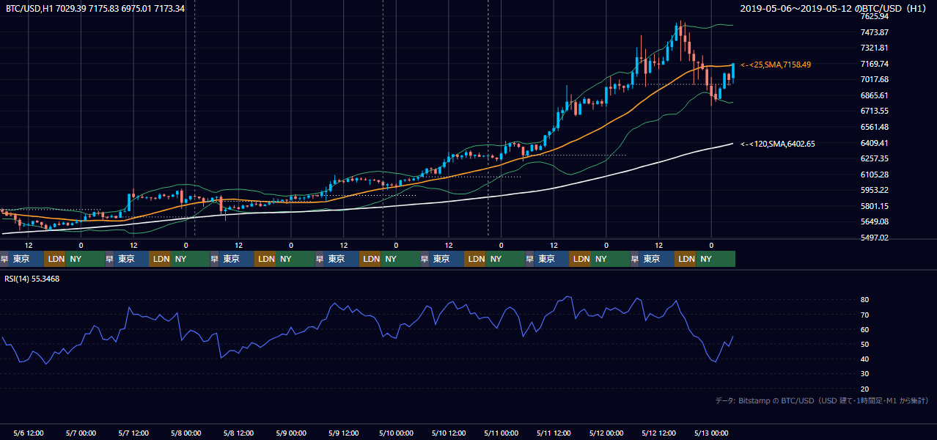Click the blue RSI indicator line
937x440 pixels.
click(x=367, y=315)
